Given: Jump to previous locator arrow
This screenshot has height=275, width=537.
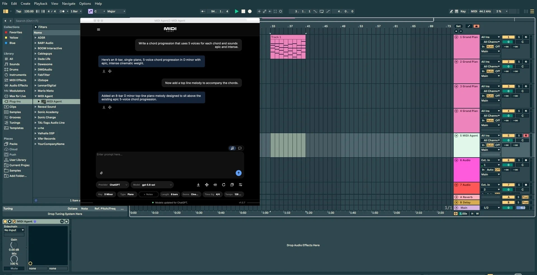Looking at the screenshot, I should pyautogui.click(x=456, y=31).
